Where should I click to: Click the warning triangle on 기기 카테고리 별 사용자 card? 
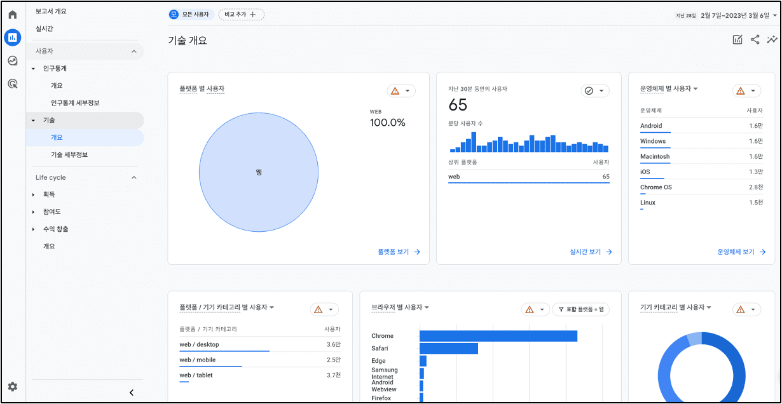pos(740,309)
